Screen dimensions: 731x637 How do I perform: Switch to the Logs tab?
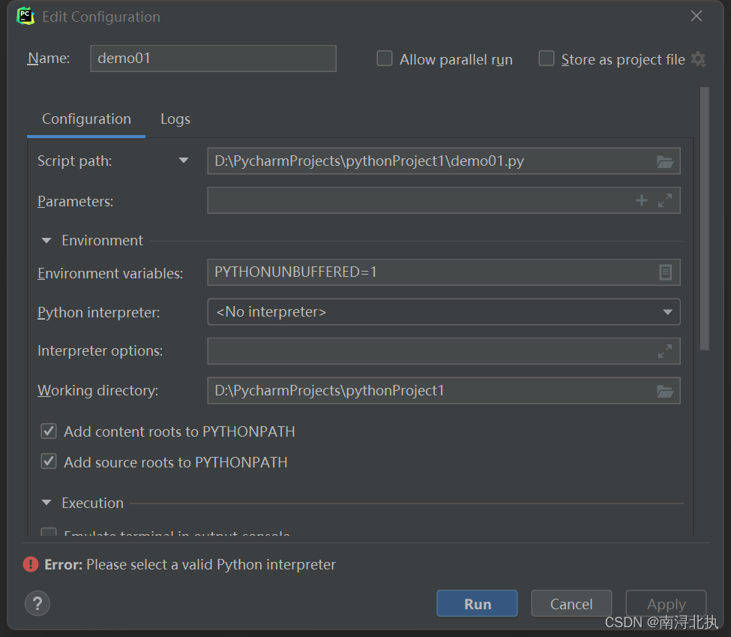(175, 119)
